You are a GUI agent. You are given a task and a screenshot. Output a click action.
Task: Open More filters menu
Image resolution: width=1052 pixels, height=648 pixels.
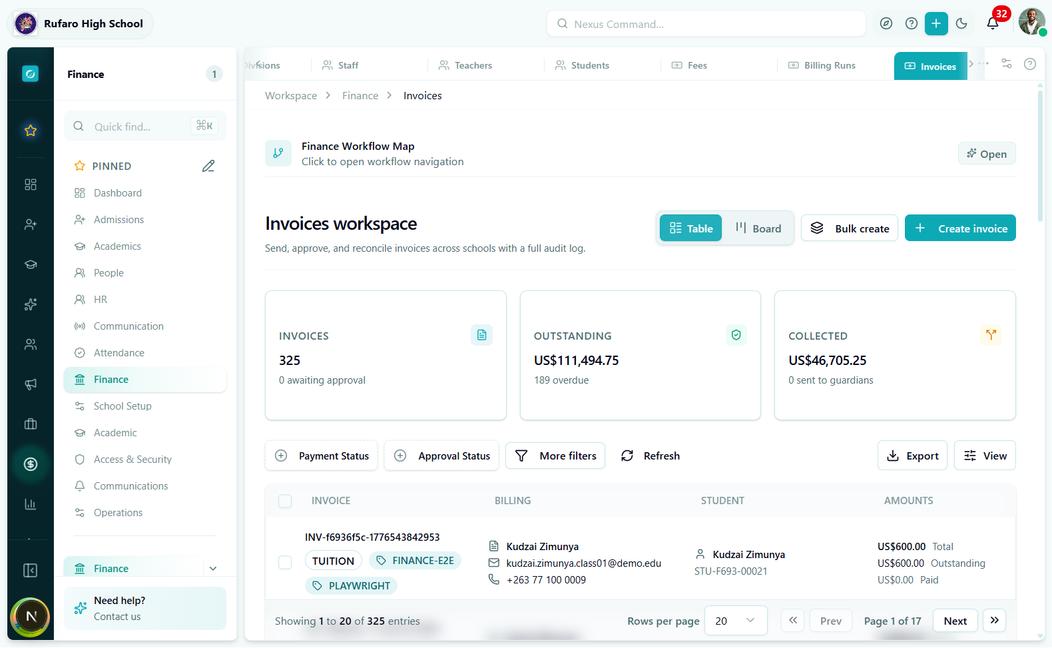click(x=555, y=456)
